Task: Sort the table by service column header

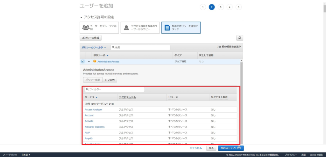Action: click(91, 97)
